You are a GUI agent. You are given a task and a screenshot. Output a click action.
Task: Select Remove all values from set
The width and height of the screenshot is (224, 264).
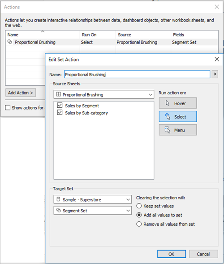point(139,224)
